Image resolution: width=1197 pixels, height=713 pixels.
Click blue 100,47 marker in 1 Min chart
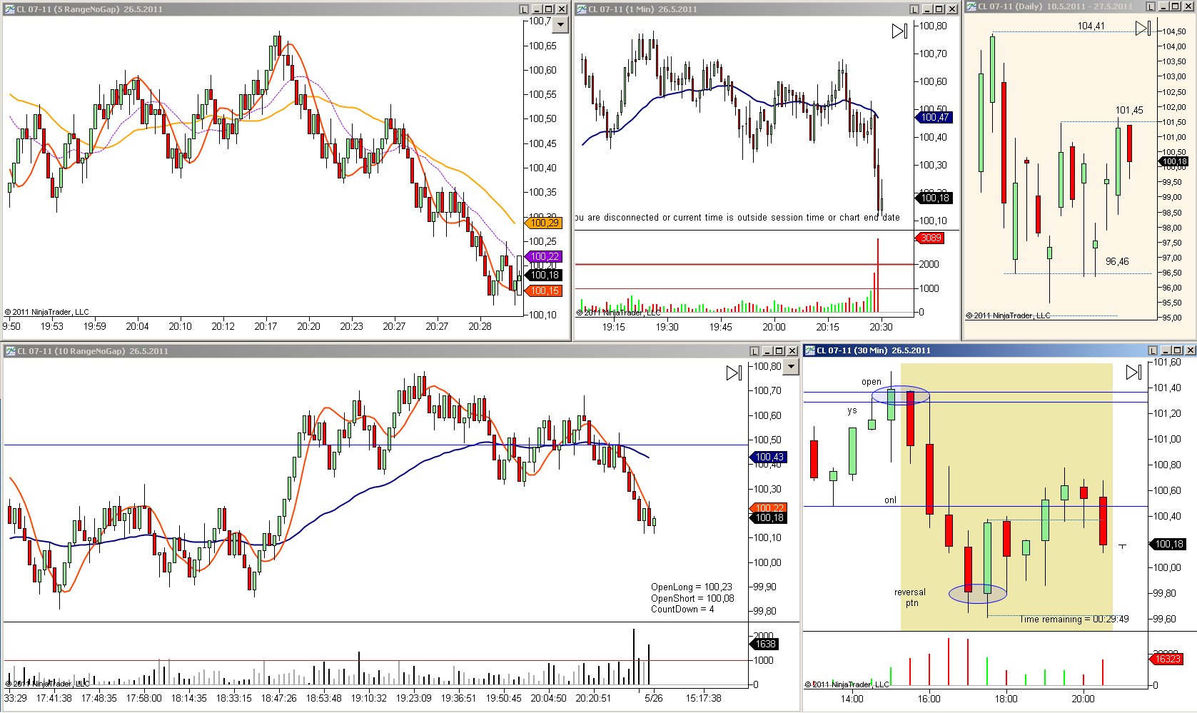pyautogui.click(x=934, y=118)
